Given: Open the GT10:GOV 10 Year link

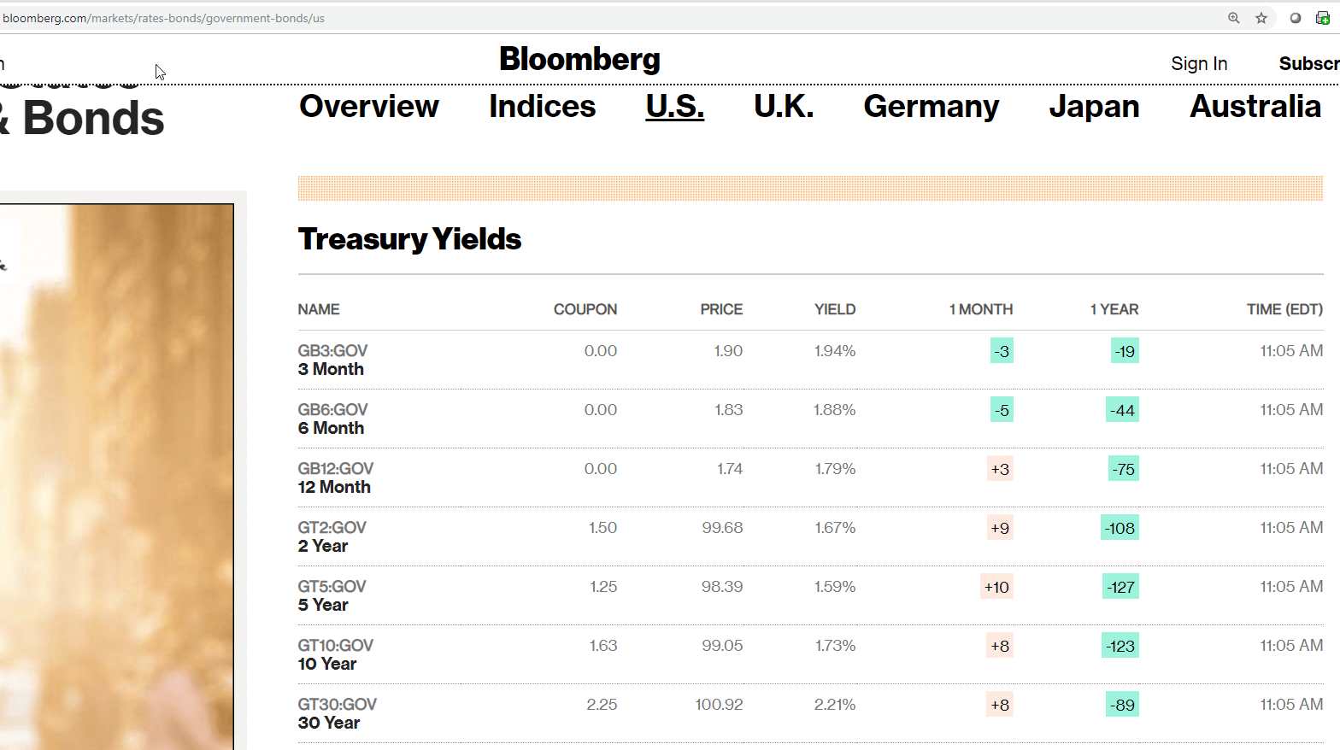Looking at the screenshot, I should pos(335,654).
